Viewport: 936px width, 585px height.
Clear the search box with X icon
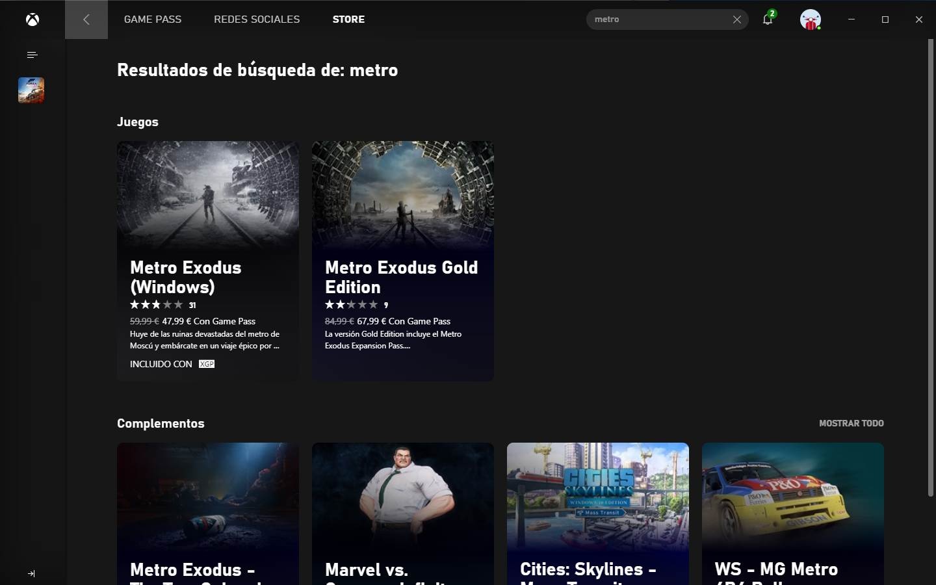click(737, 19)
